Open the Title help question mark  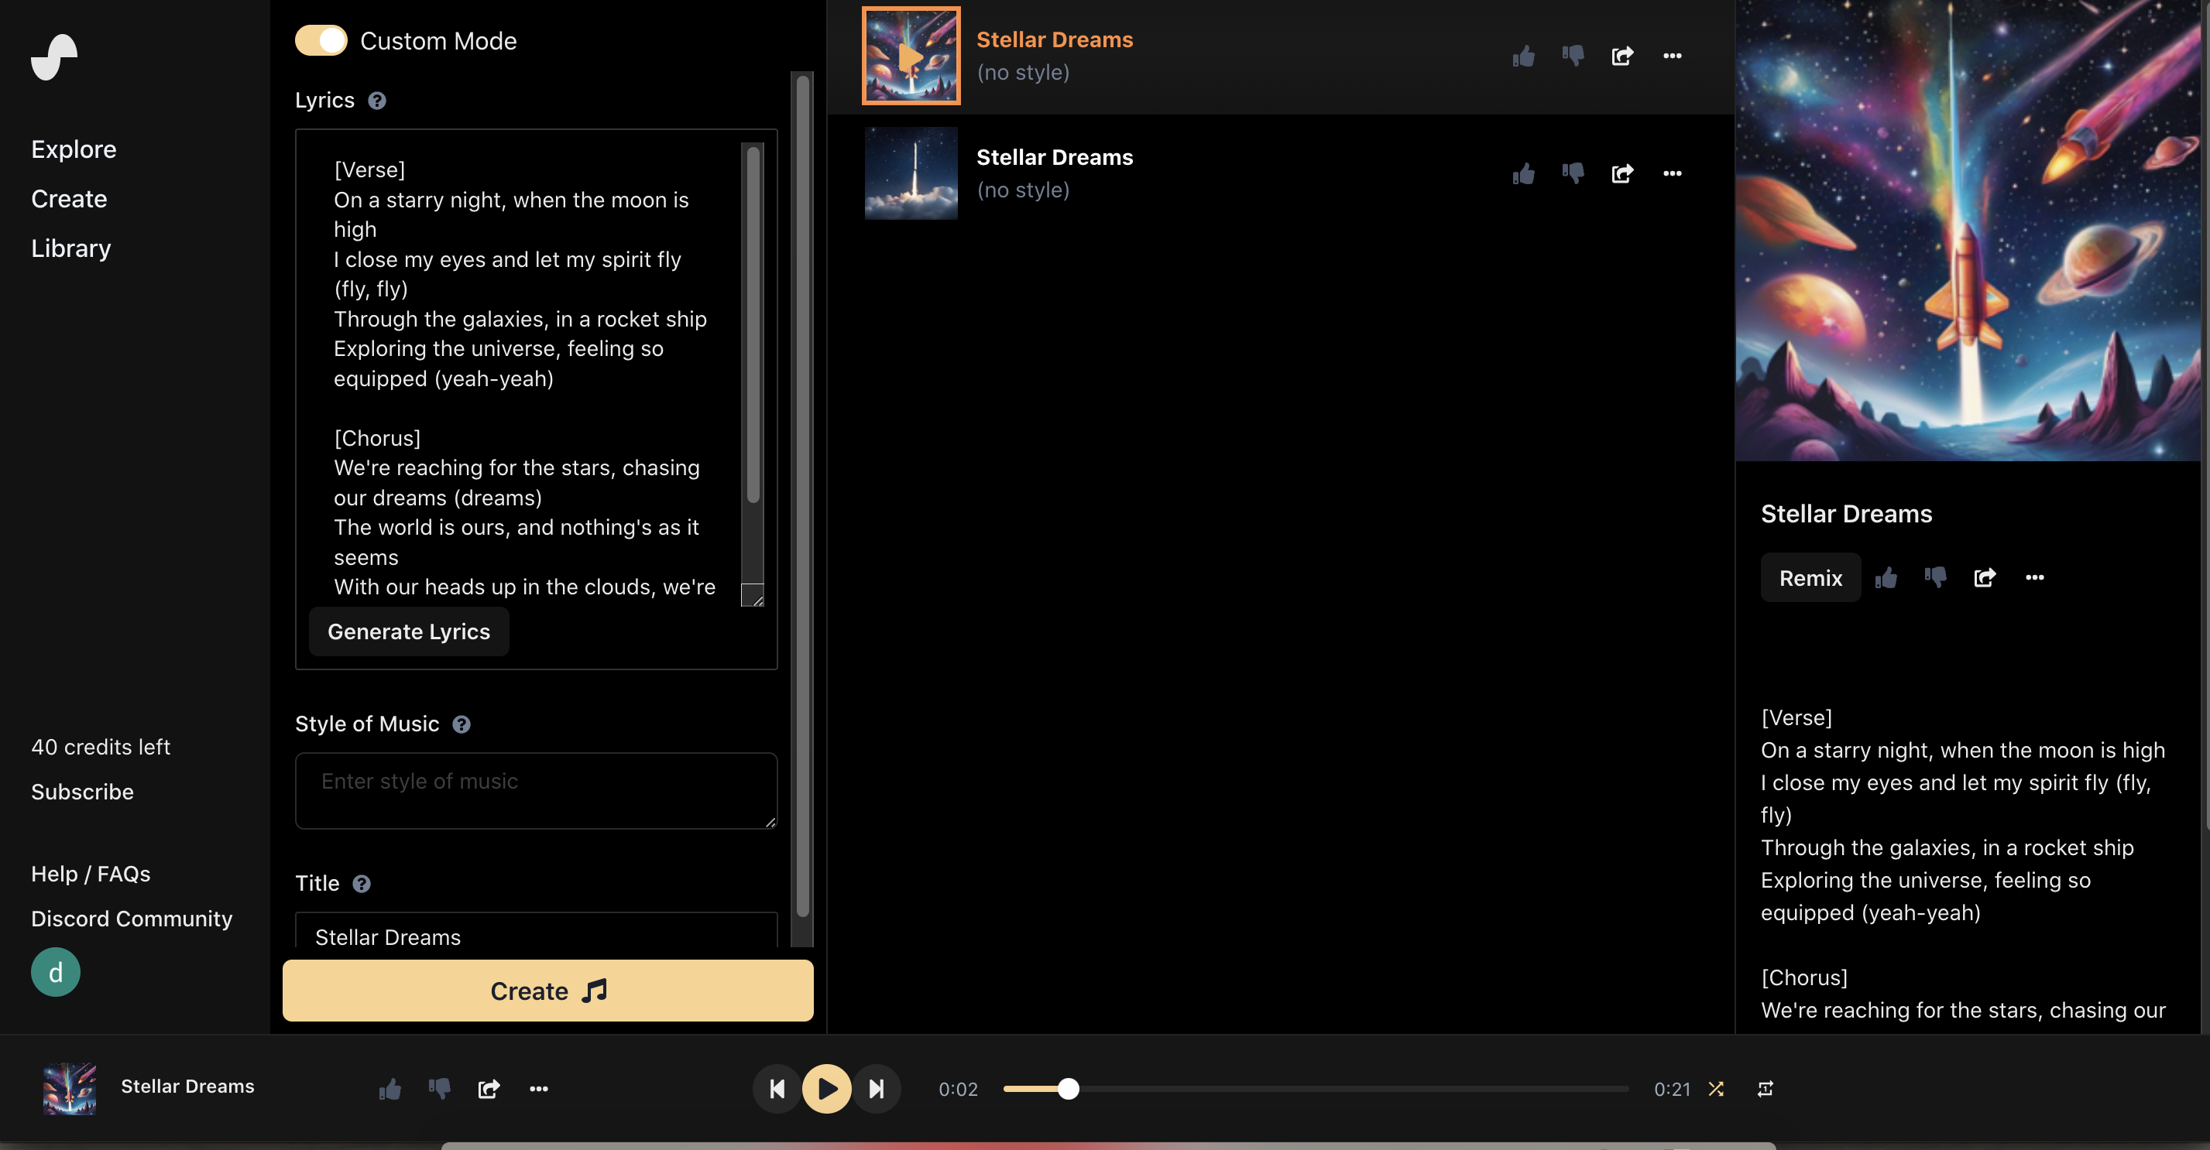click(362, 883)
